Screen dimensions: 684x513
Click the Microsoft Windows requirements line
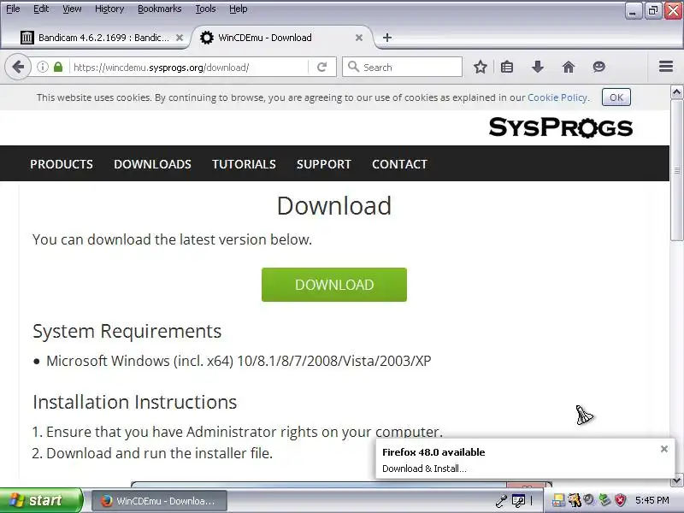(x=239, y=361)
